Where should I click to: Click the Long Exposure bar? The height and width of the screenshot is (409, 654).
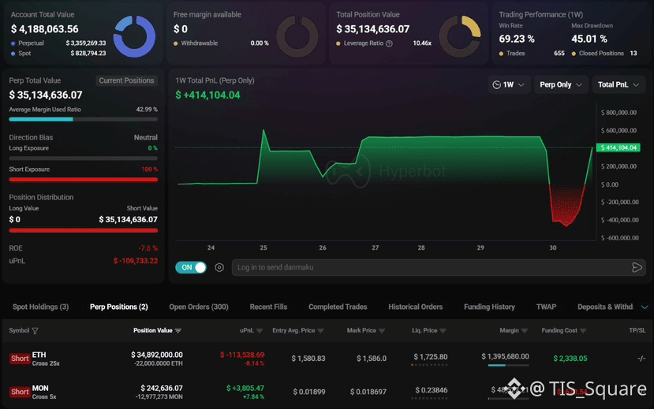click(83, 158)
